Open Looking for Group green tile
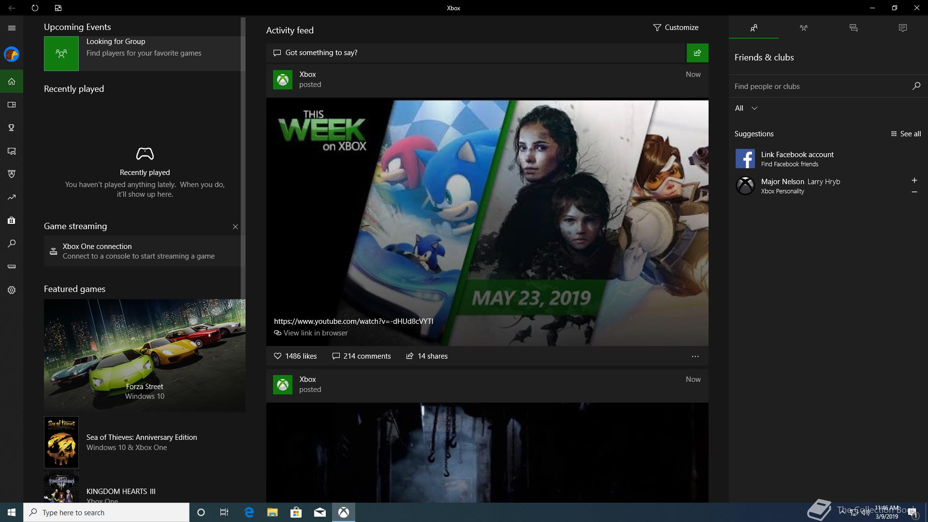The height and width of the screenshot is (522, 928). [x=61, y=54]
